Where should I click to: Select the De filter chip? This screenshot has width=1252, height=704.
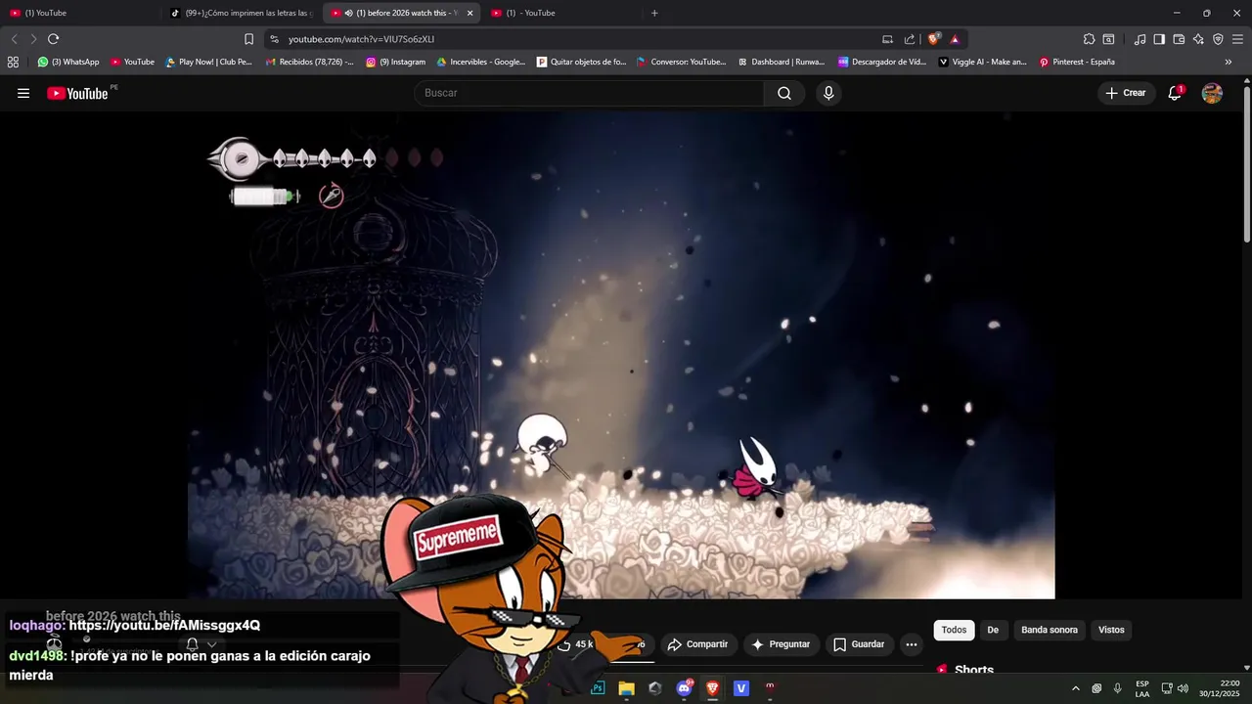point(993,630)
